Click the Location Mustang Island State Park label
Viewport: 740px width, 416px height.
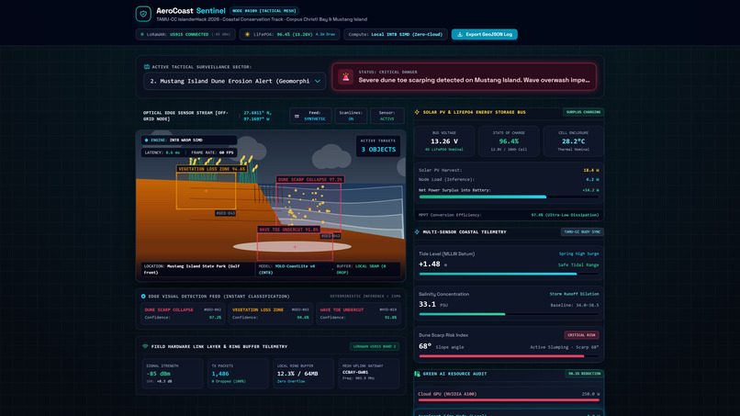point(193,269)
